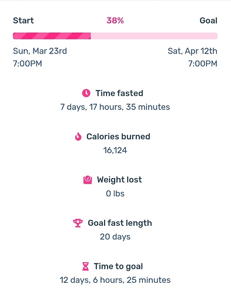Click the start time 7:00PM under Mar 23rd
The height and width of the screenshot is (294, 231).
[x=28, y=64]
